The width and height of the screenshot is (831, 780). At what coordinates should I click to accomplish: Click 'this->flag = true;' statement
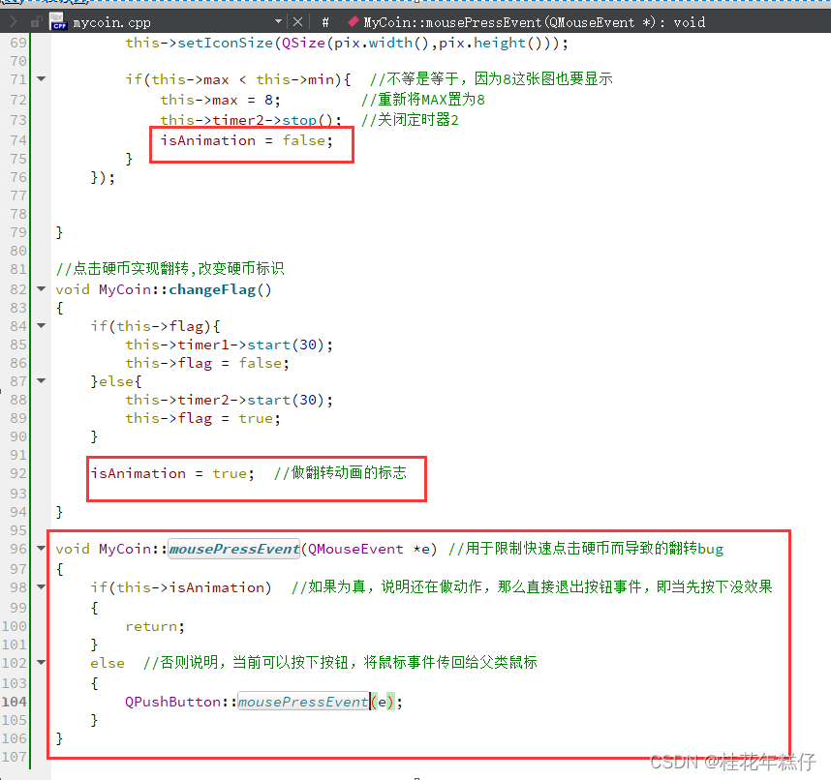pyautogui.click(x=203, y=418)
